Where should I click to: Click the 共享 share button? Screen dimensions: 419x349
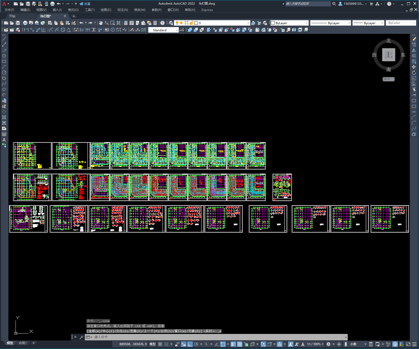coord(85,4)
